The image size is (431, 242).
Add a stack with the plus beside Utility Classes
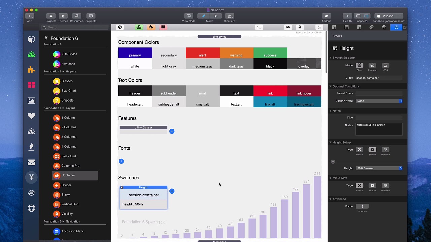pyautogui.click(x=172, y=131)
